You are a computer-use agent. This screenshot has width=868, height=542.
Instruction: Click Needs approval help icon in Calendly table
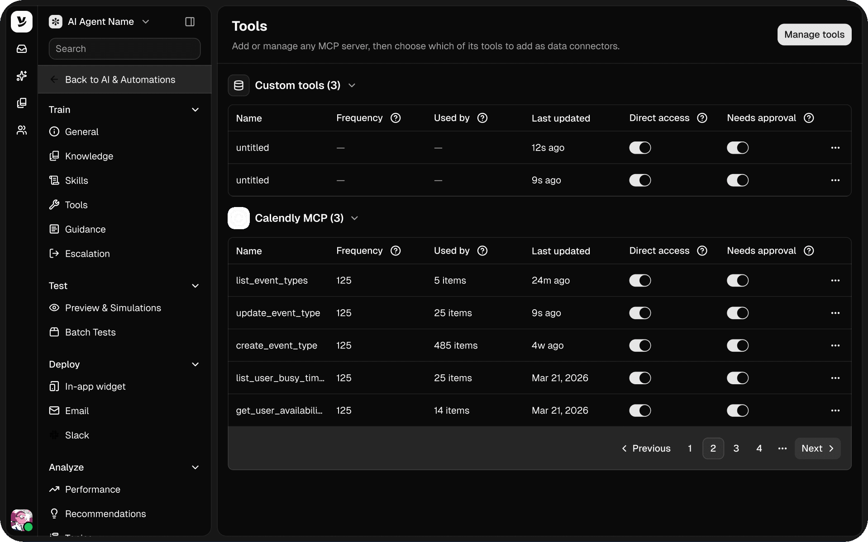tap(809, 251)
